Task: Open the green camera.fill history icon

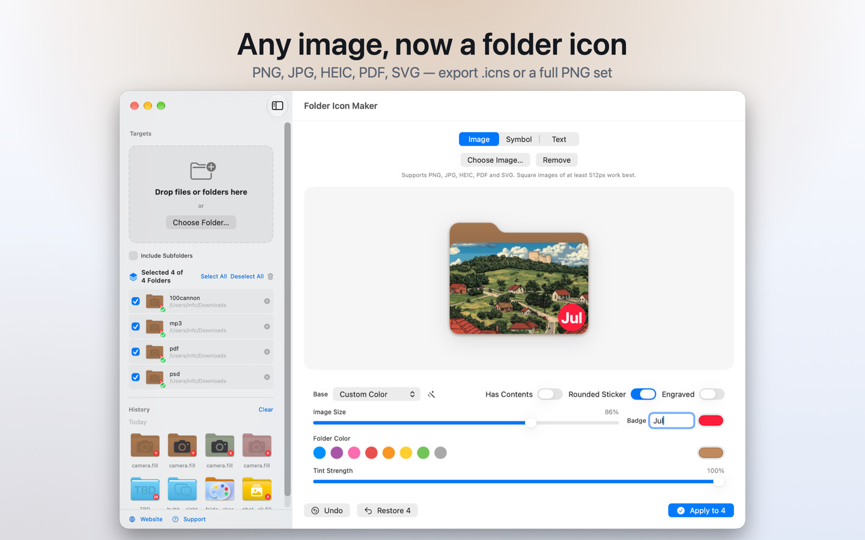Action: click(x=219, y=445)
